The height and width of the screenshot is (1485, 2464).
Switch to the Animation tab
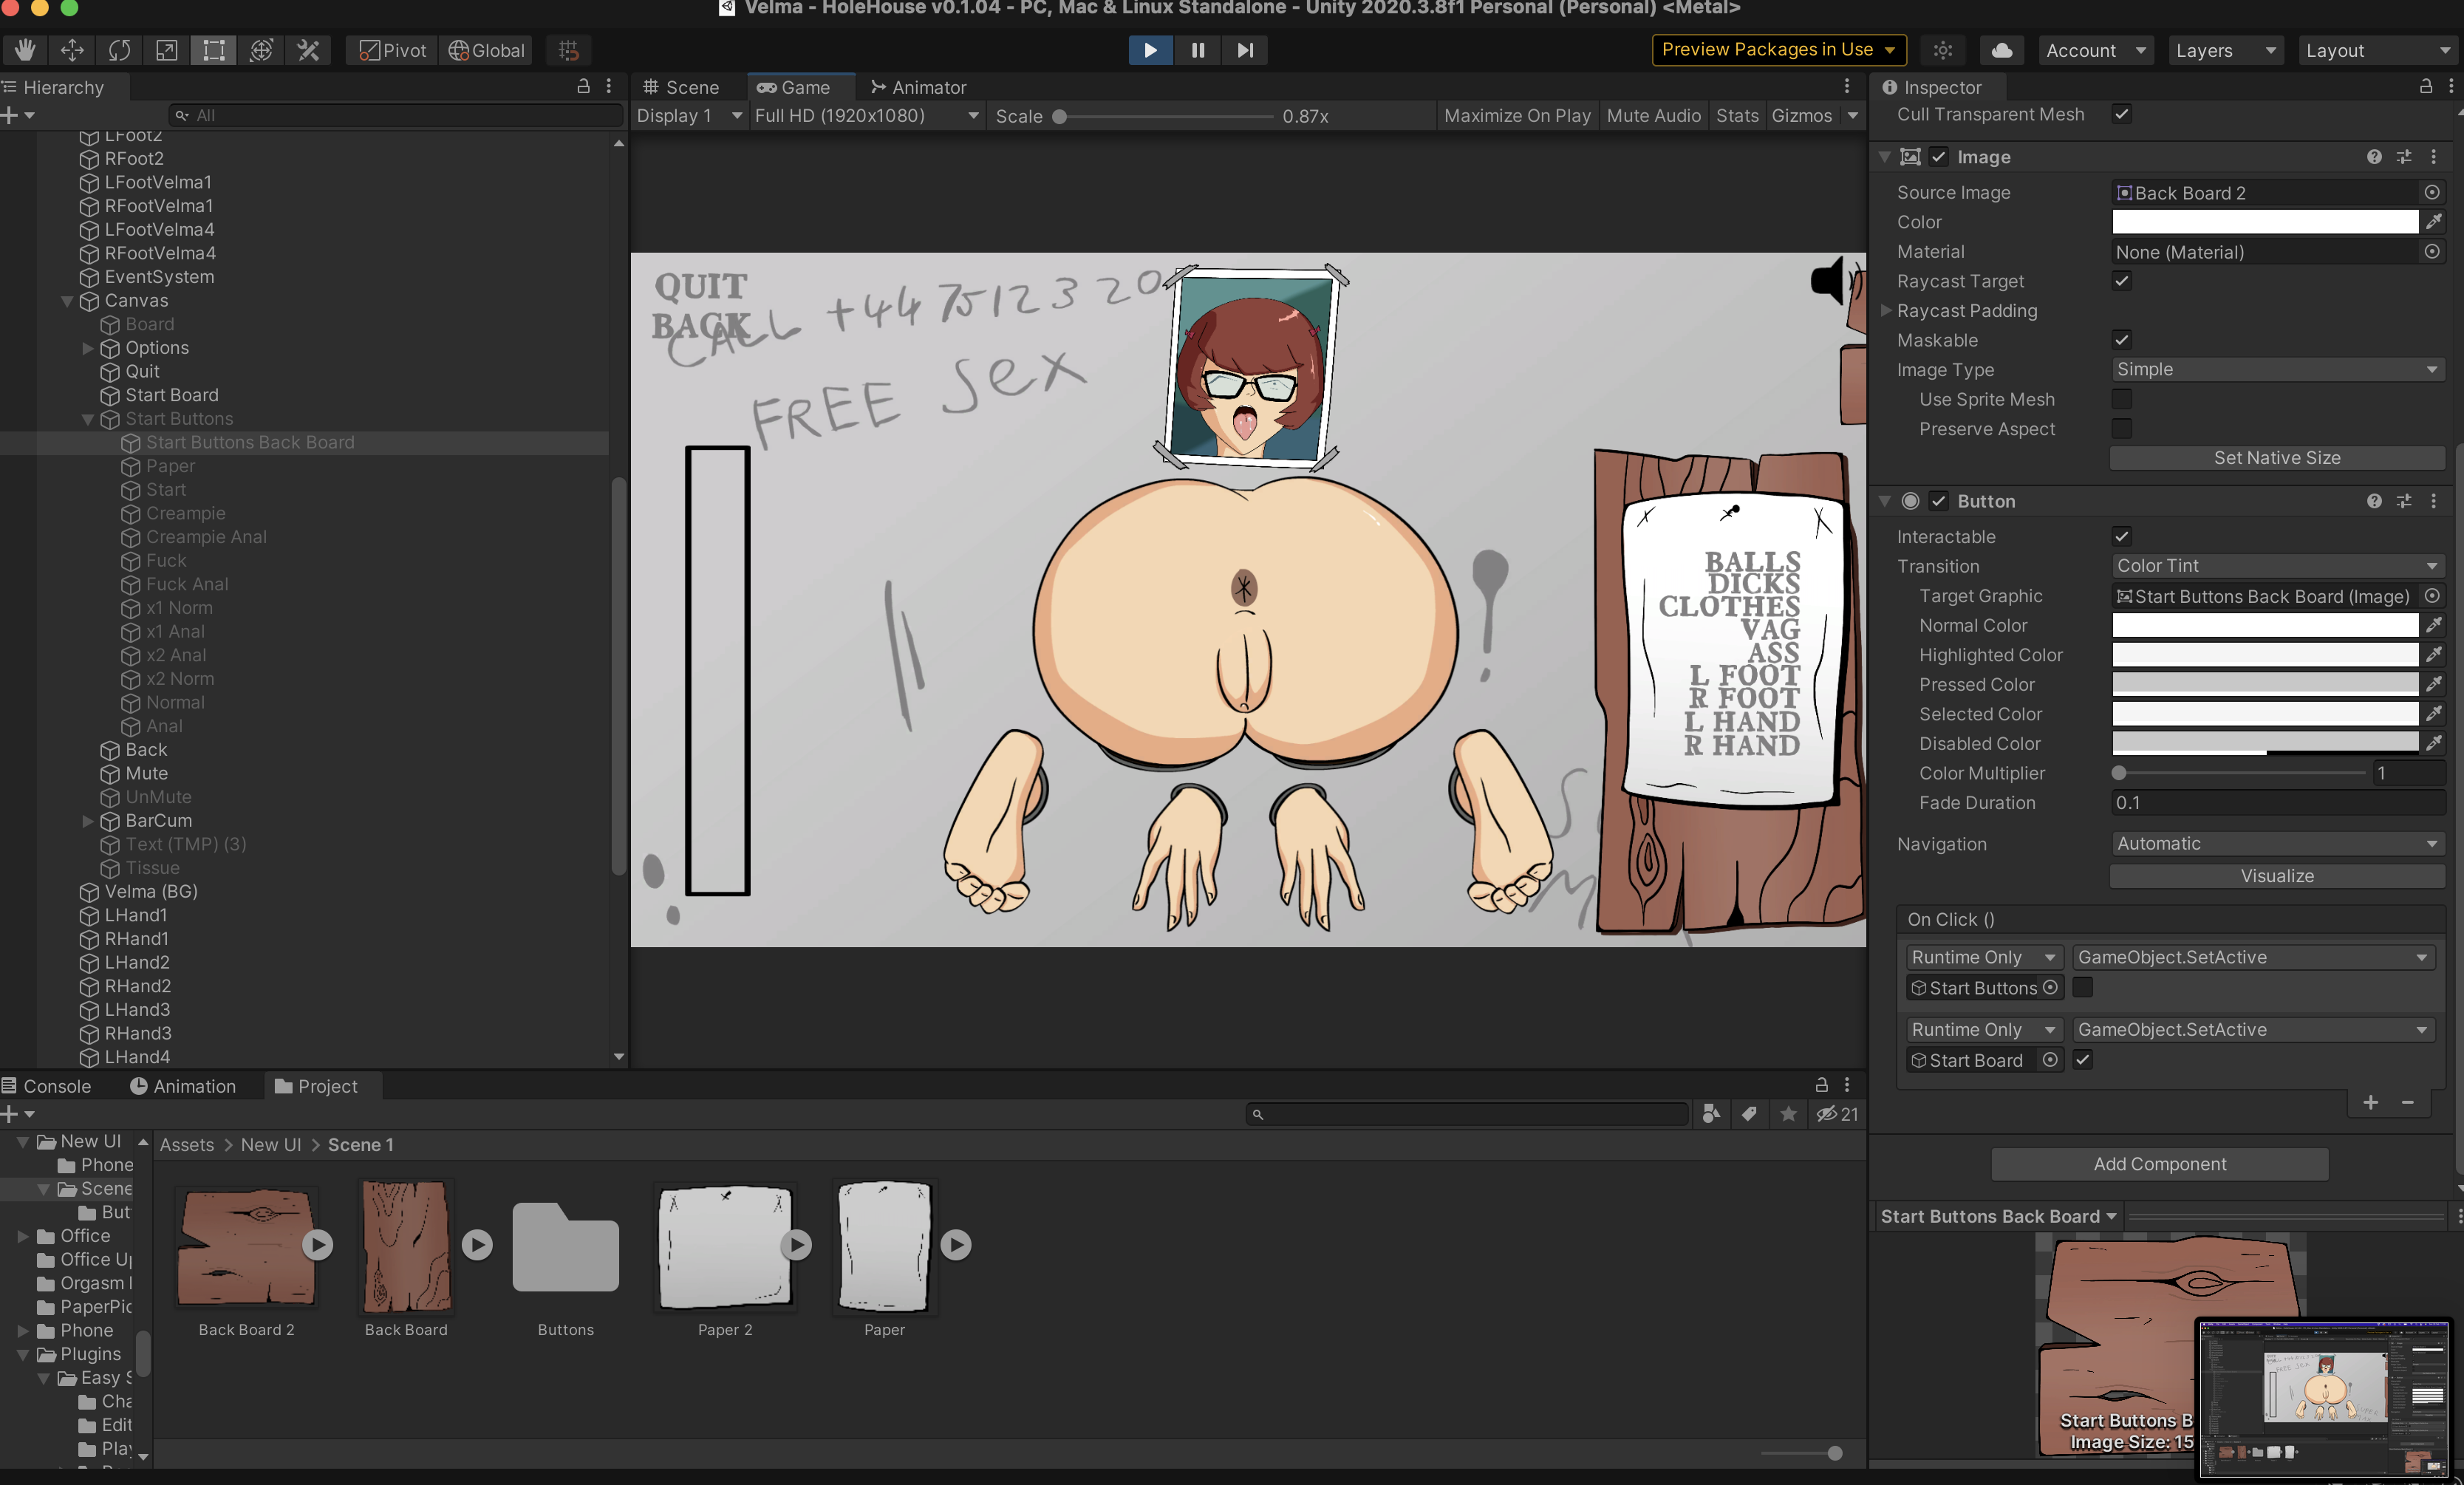coord(184,1086)
